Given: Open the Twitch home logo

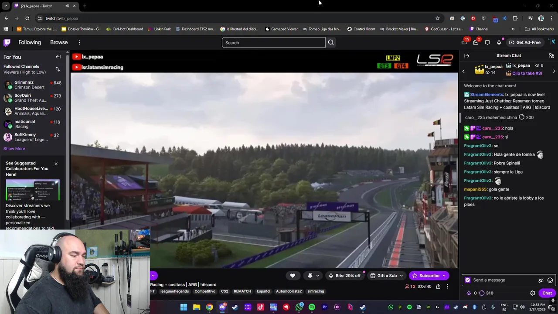Looking at the screenshot, I should click(x=7, y=42).
